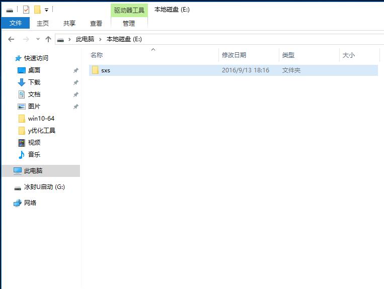The height and width of the screenshot is (289, 384).
Task: Select the sxs folder icon
Action: 95,70
